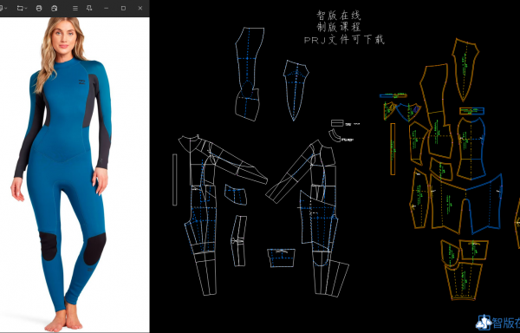Maximize the image viewer window
The height and width of the screenshot is (333, 520).
123,9
